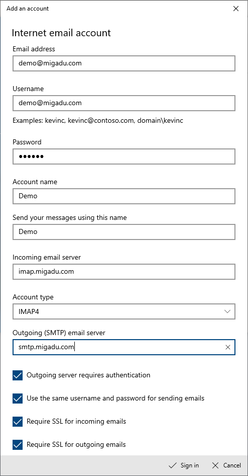Toggle Require SSL for outgoing emails
The height and width of the screenshot is (476, 248).
(x=18, y=445)
